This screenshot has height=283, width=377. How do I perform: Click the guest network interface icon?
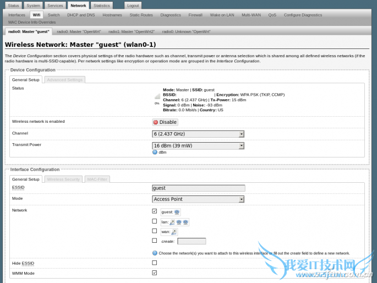[x=177, y=212]
